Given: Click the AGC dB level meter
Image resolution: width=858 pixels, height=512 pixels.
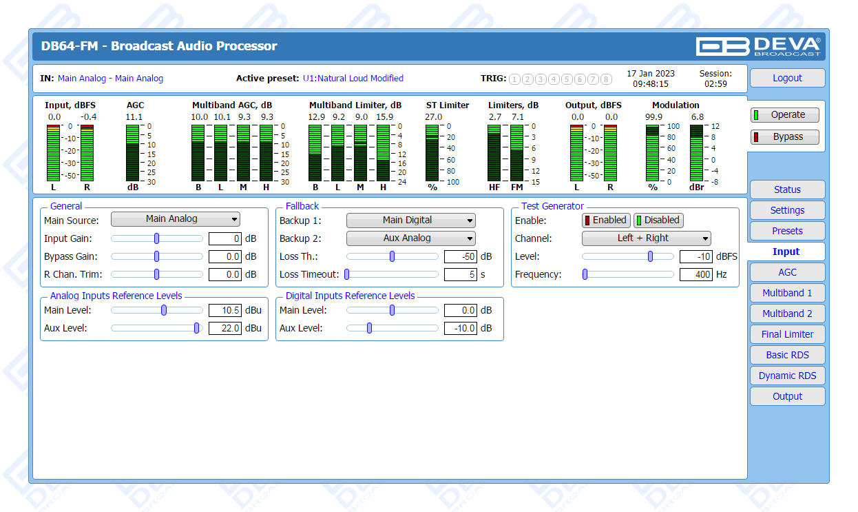Looking at the screenshot, I should (x=133, y=152).
